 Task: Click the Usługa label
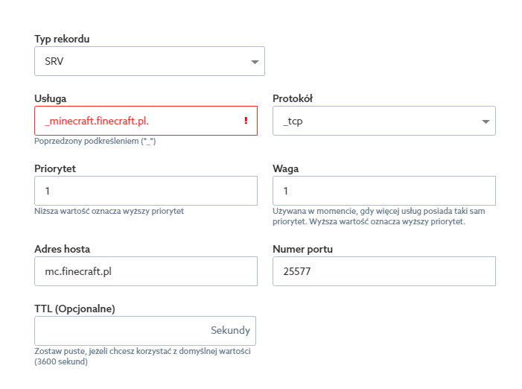coord(51,98)
